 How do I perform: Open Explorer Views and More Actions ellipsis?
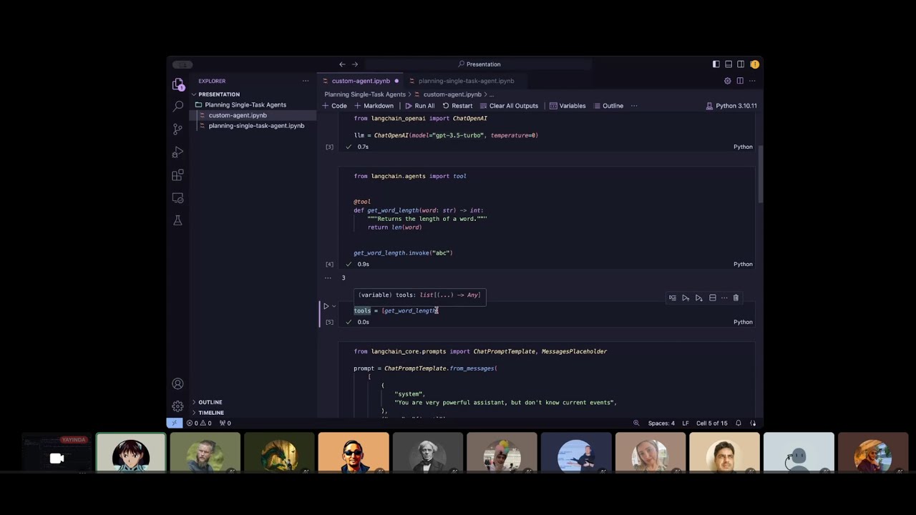(306, 81)
